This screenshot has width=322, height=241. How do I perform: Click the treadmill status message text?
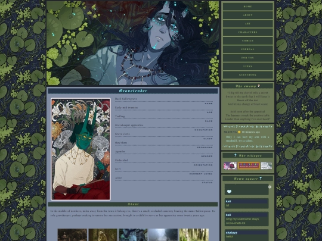point(247,139)
